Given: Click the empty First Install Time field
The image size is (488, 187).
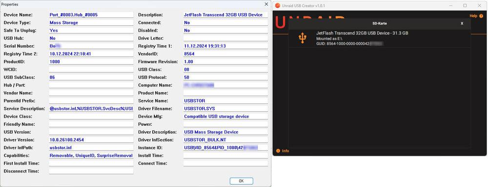Looking at the screenshot, I should point(91,164).
